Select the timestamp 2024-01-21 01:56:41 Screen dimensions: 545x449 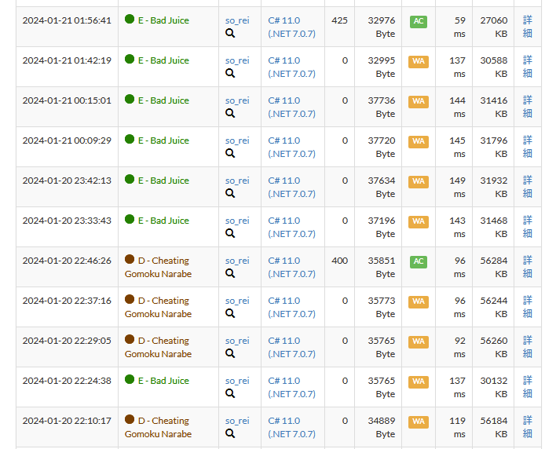[67, 20]
